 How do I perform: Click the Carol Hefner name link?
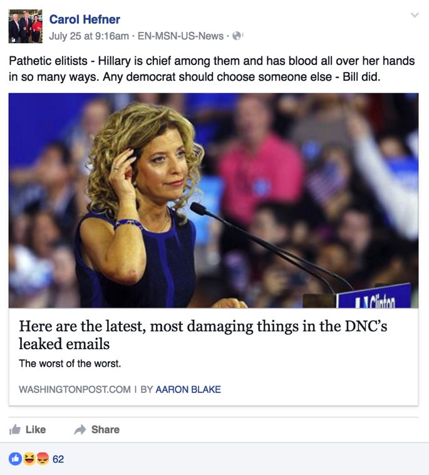pos(85,19)
